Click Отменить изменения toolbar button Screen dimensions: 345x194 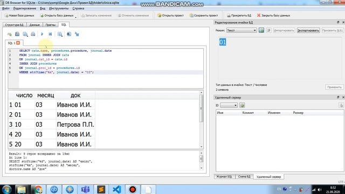pos(133,16)
